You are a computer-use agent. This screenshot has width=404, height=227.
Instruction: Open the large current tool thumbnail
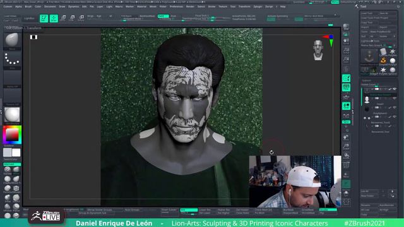click(x=369, y=56)
